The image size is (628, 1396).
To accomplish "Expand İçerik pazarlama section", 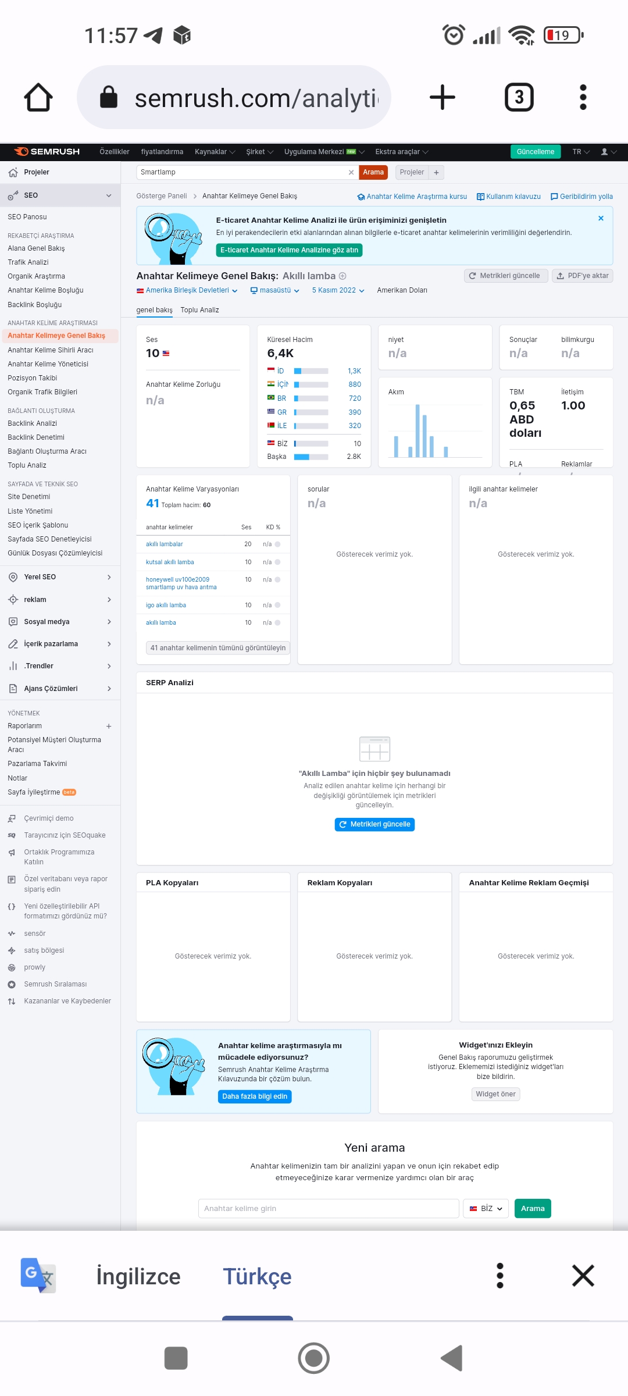I will pos(60,644).
